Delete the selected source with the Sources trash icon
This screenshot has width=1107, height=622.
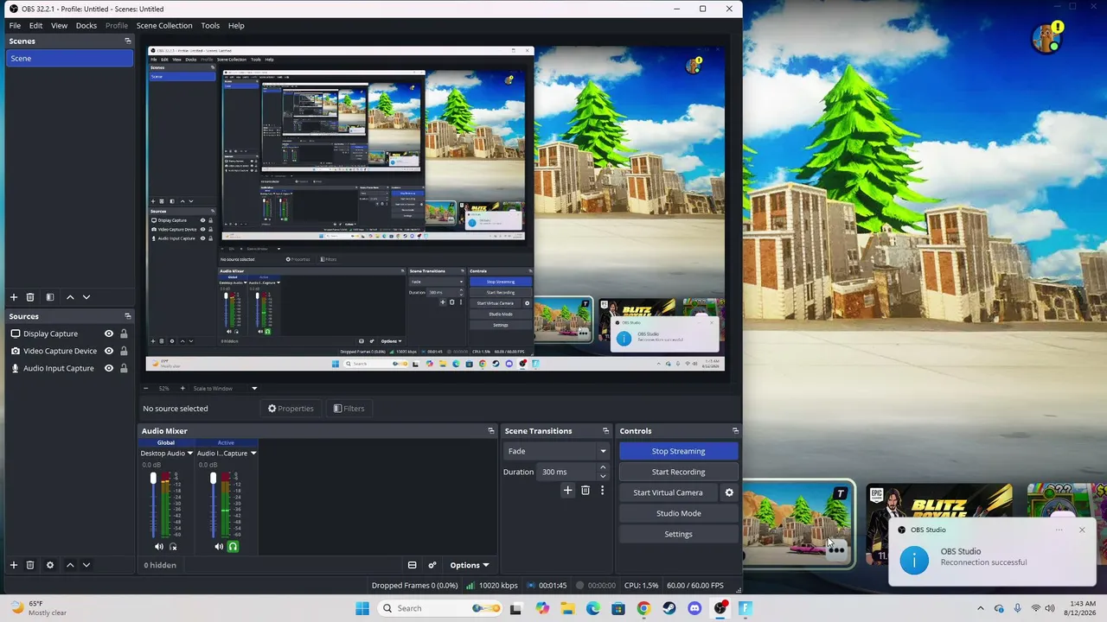[30, 565]
